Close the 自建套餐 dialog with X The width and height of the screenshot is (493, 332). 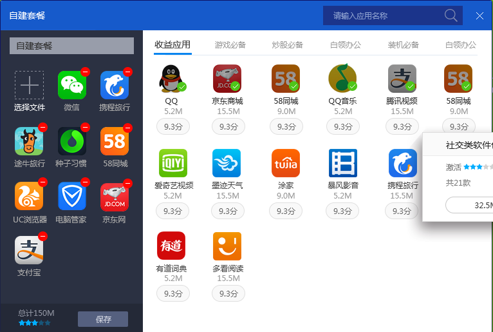pos(479,15)
